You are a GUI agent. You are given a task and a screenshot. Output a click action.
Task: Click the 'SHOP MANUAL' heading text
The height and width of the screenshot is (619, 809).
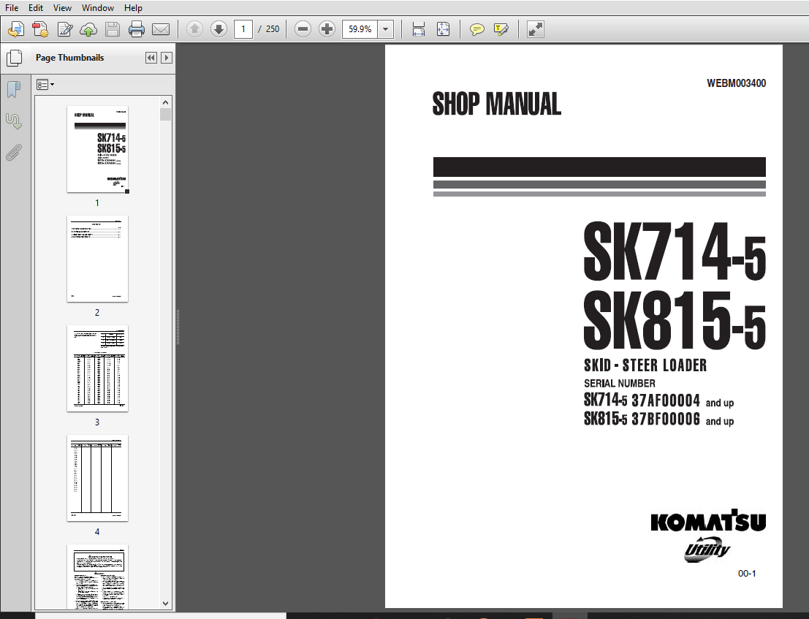click(x=496, y=104)
